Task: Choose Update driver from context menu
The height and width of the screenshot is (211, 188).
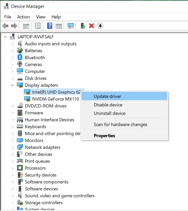Action: pos(124,96)
